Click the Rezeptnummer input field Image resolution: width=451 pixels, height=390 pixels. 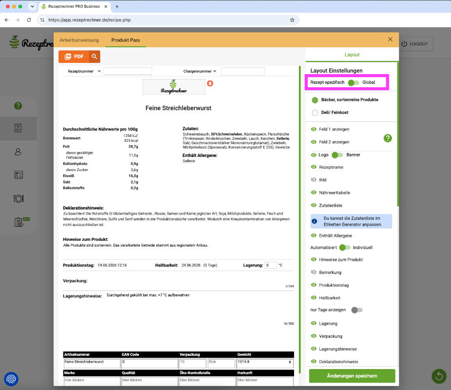(x=127, y=71)
